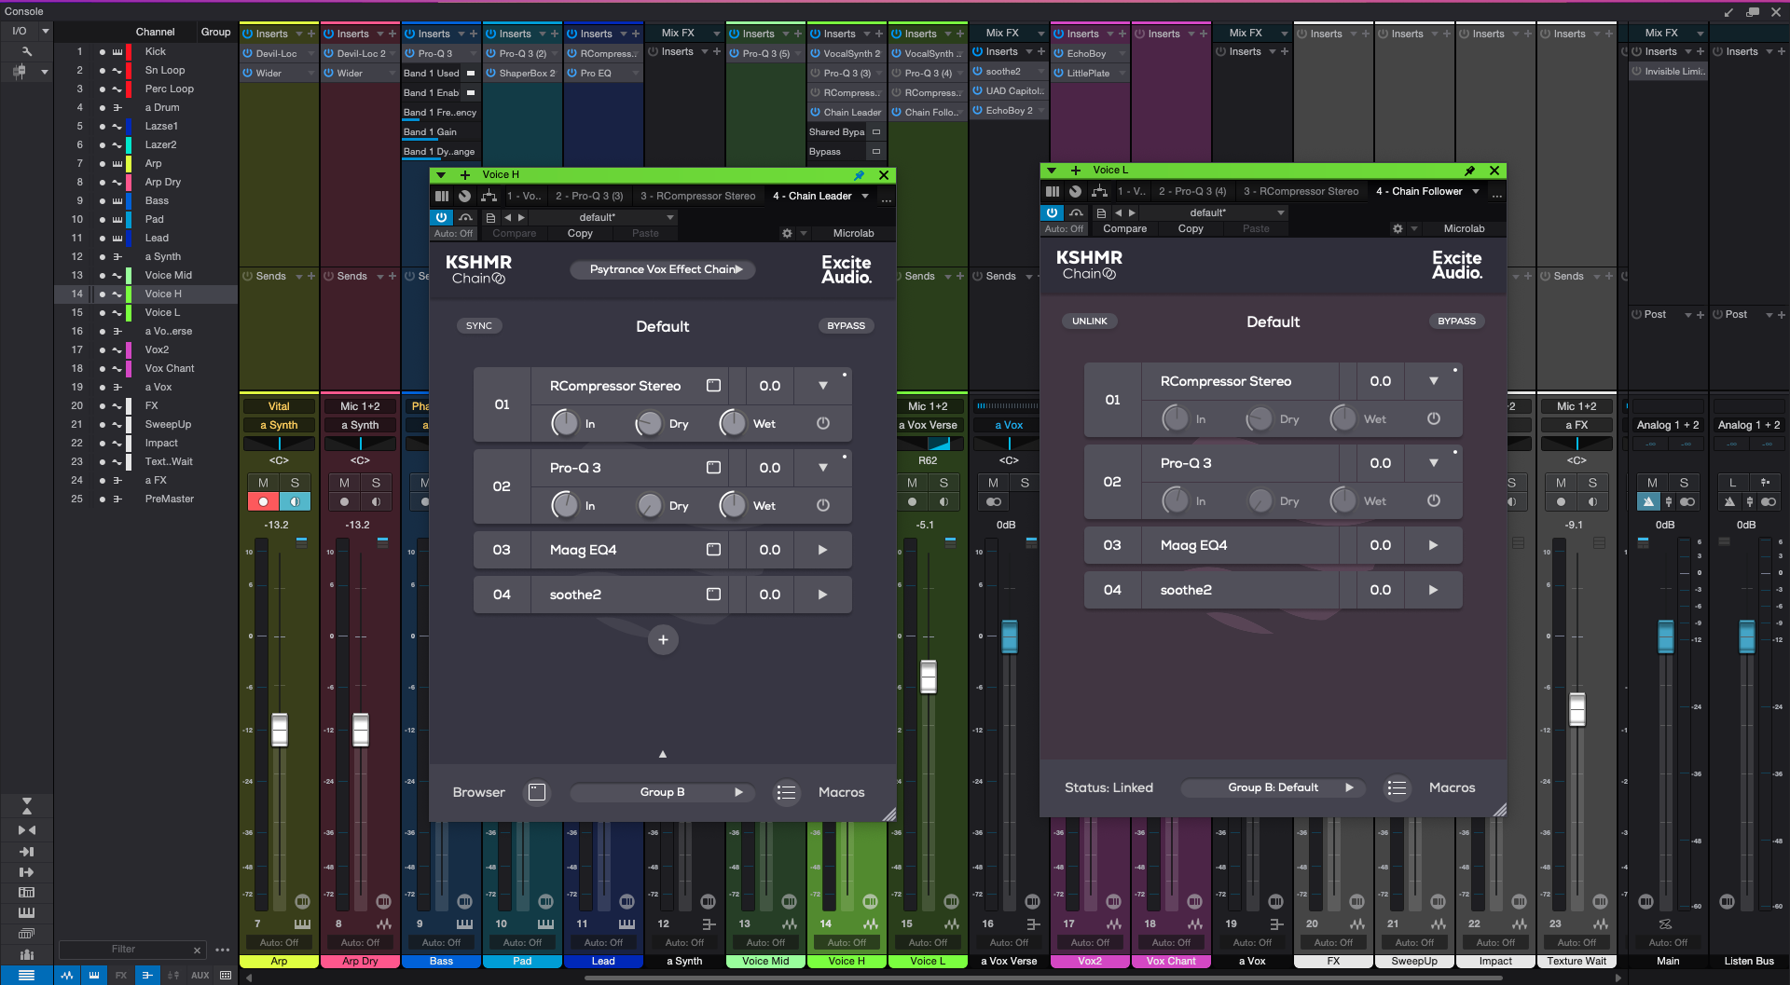
Task: Open scenes stacked icon in console sidebar
Action: coord(27,934)
